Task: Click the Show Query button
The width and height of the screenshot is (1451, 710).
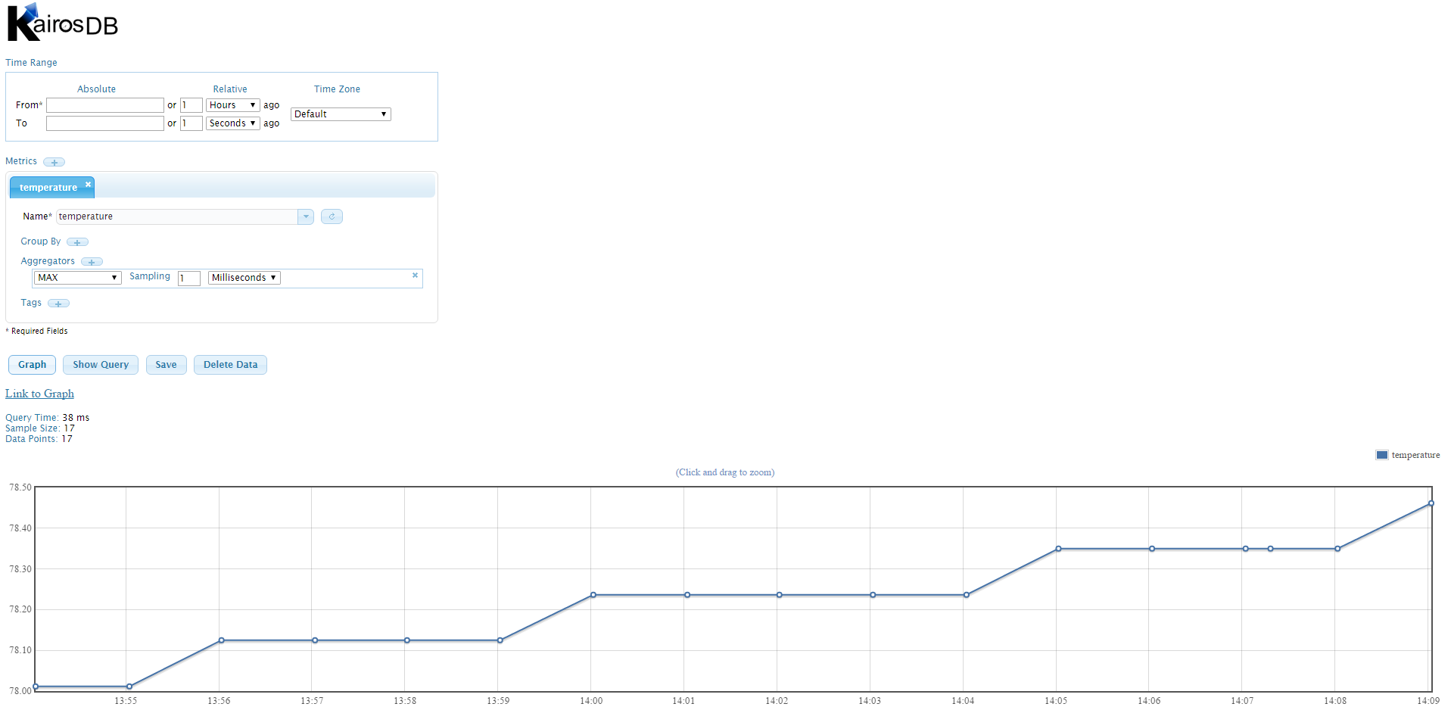Action: click(x=100, y=364)
